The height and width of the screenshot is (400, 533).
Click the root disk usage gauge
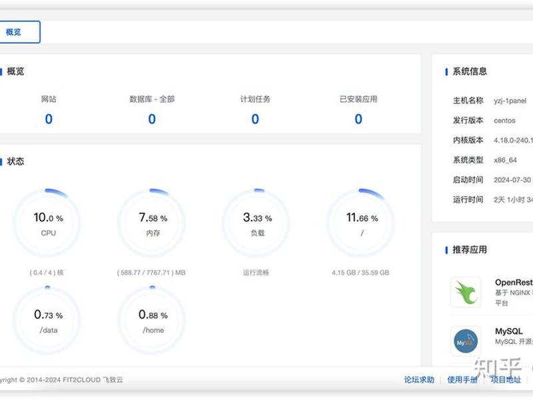[x=362, y=223]
